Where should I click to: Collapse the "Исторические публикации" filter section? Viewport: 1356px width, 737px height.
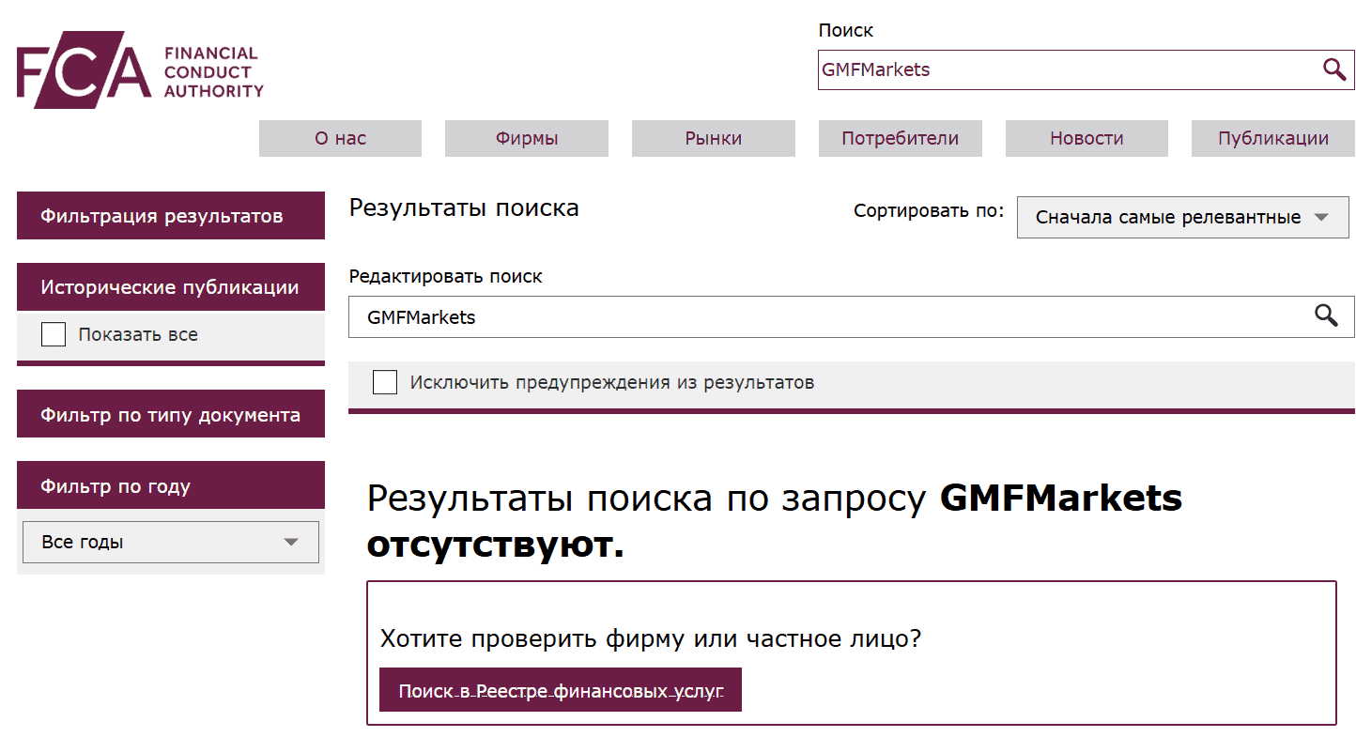coord(170,286)
